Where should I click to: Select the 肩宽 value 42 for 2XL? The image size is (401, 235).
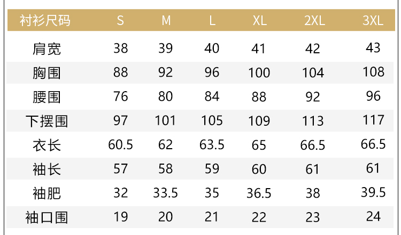click(x=313, y=48)
